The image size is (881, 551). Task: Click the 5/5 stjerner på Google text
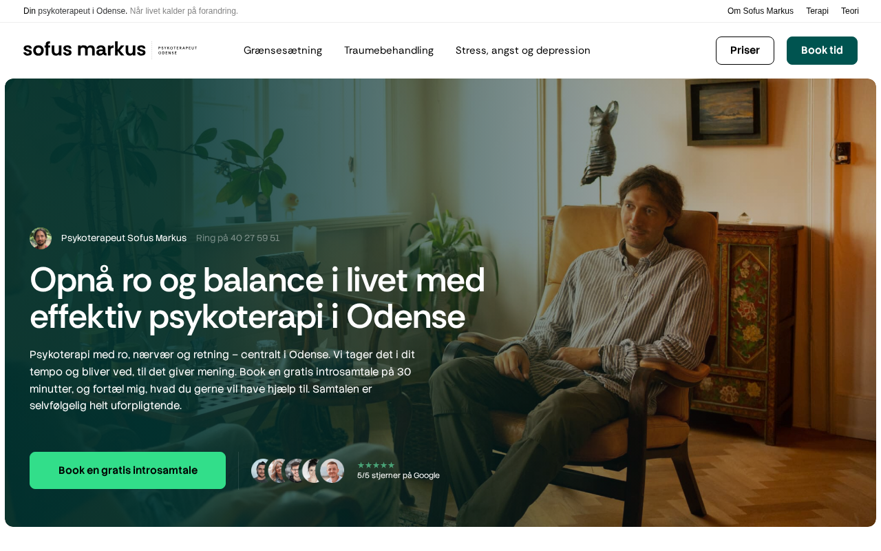[399, 475]
